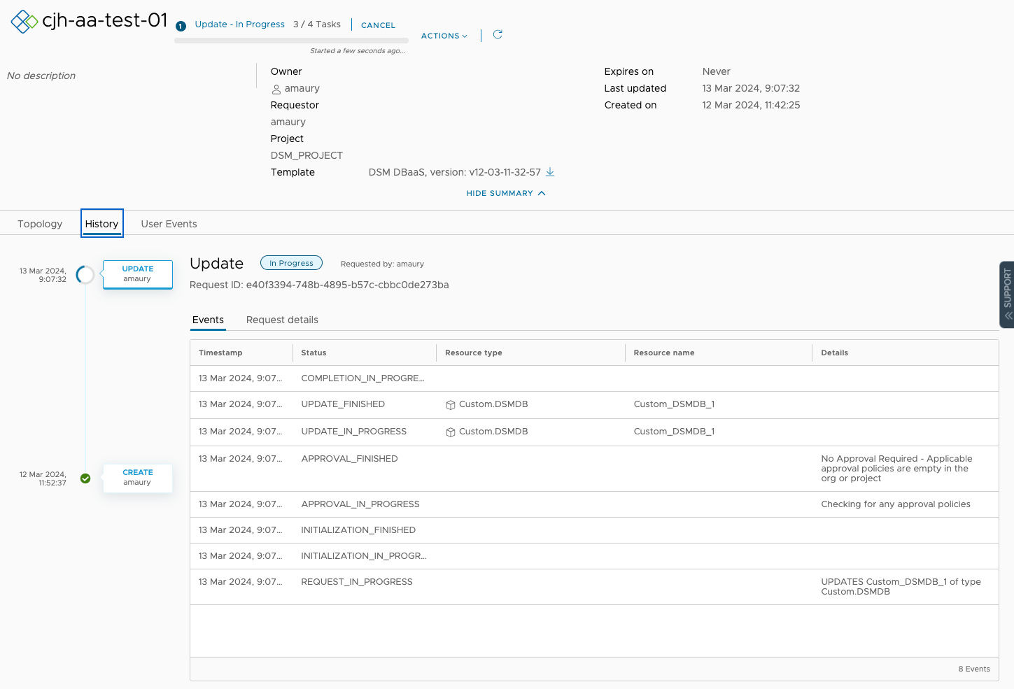Click the Resource type column header
Screen dimensions: 1014x689
(x=474, y=353)
